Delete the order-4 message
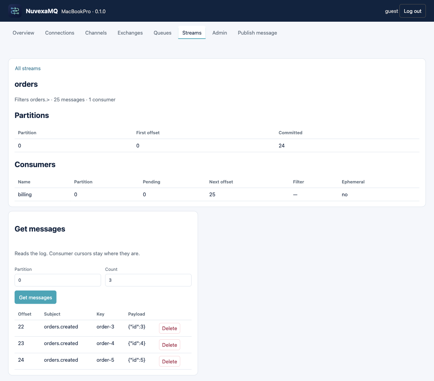Image resolution: width=434 pixels, height=381 pixels. point(170,345)
